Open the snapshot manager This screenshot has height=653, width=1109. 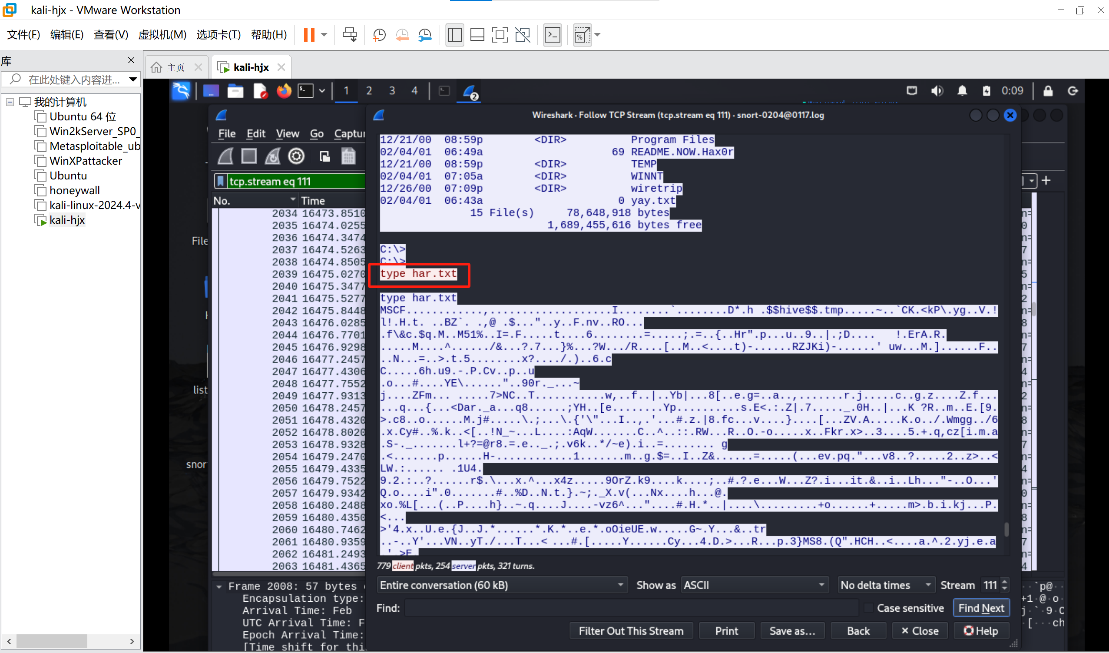pyautogui.click(x=425, y=35)
